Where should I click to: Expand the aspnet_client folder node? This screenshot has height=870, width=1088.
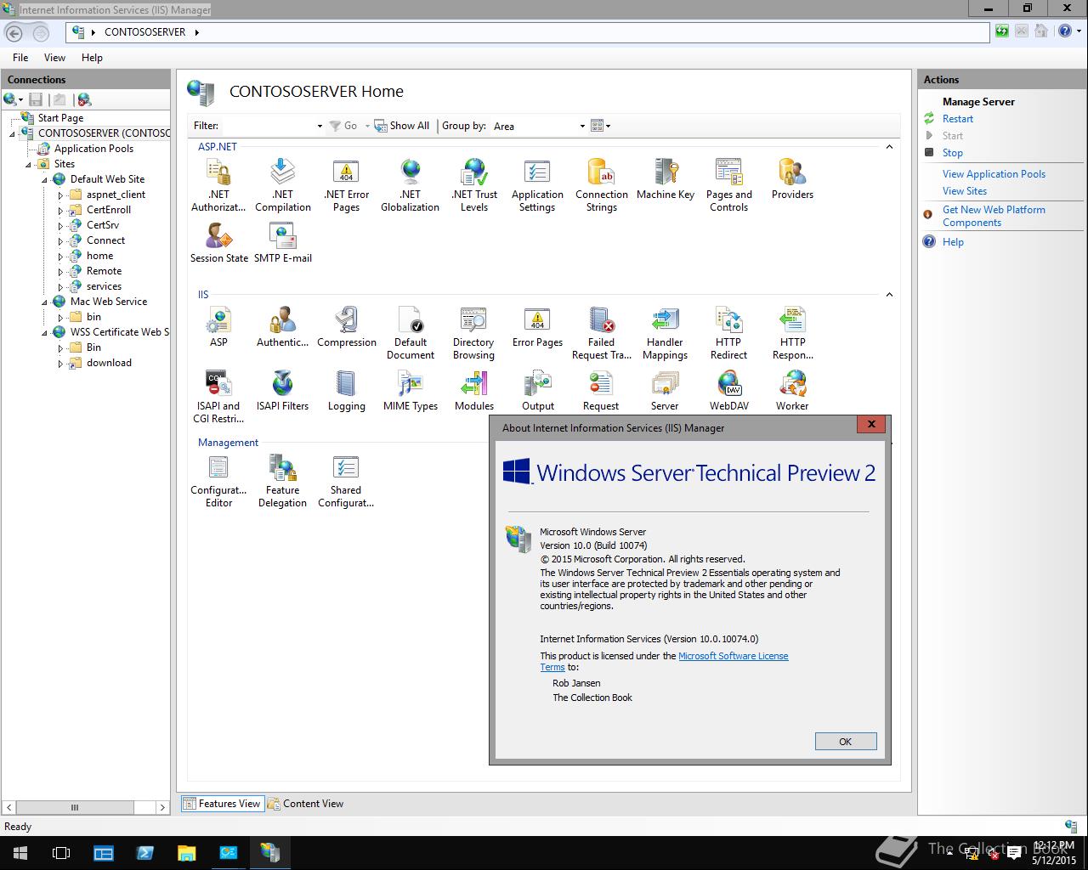(60, 195)
